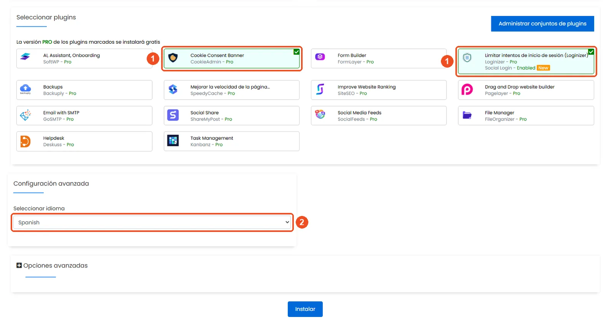Click the 'Social Login - Enabled' text

(x=510, y=68)
